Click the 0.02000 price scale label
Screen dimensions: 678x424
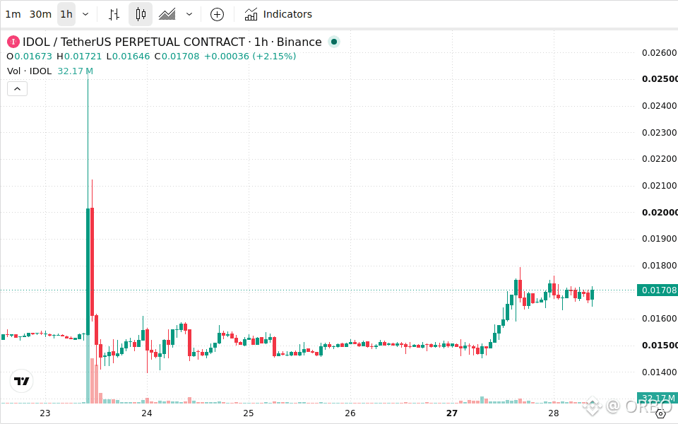[x=660, y=213]
